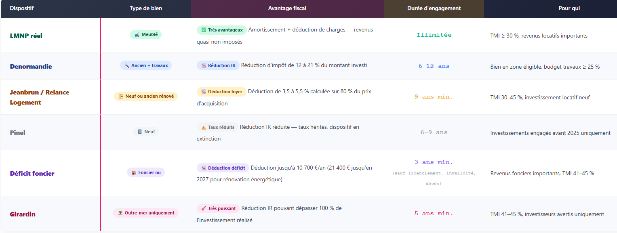The image size is (617, 233).
Task: Click Réduction d'impôt de 12 à 21 % description
Action: [304, 65]
